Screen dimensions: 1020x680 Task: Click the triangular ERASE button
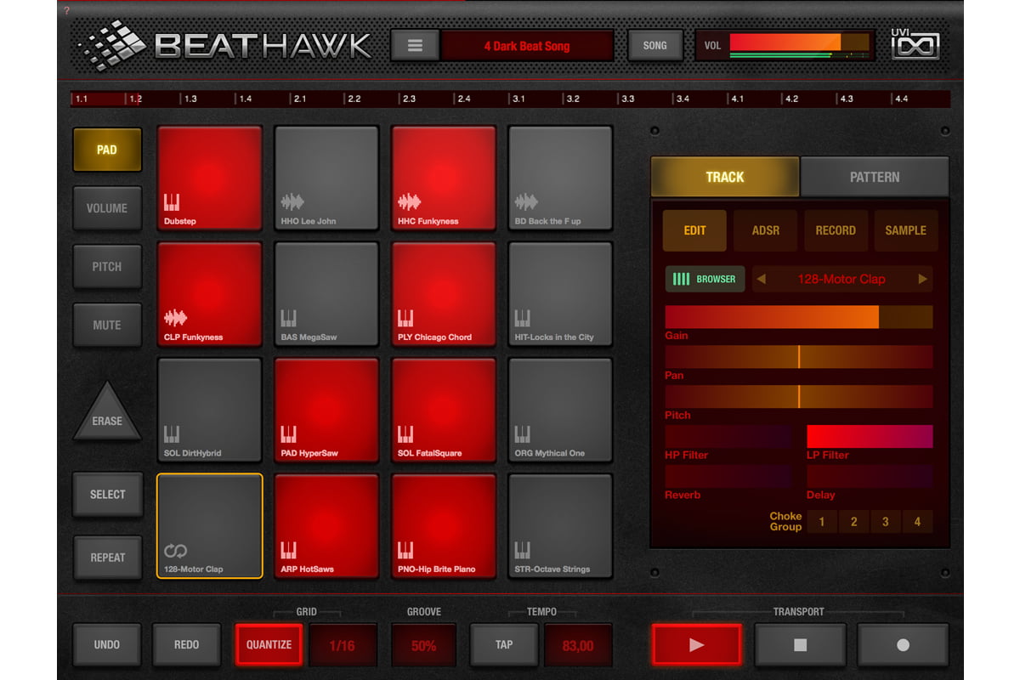coord(107,414)
